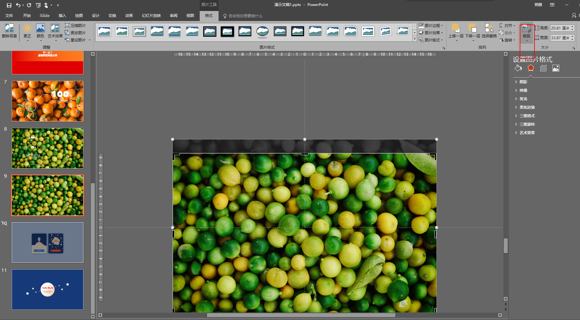This screenshot has width=580, height=320.
Task: Open the 文件 File menu
Action: pyautogui.click(x=9, y=15)
